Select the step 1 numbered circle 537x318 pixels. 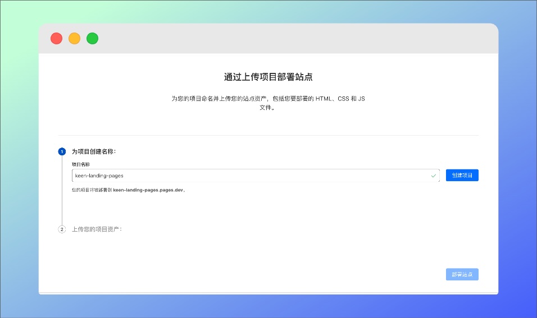62,151
